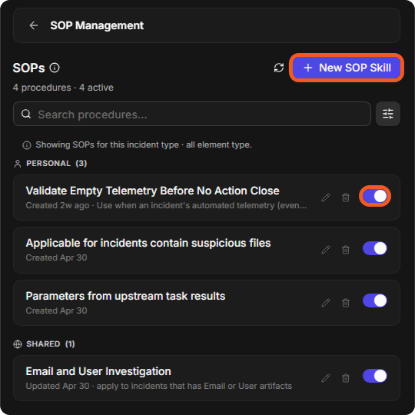Click 'apply to incidents that has Email' description
Screen dimensions: 415x415
tap(194, 386)
